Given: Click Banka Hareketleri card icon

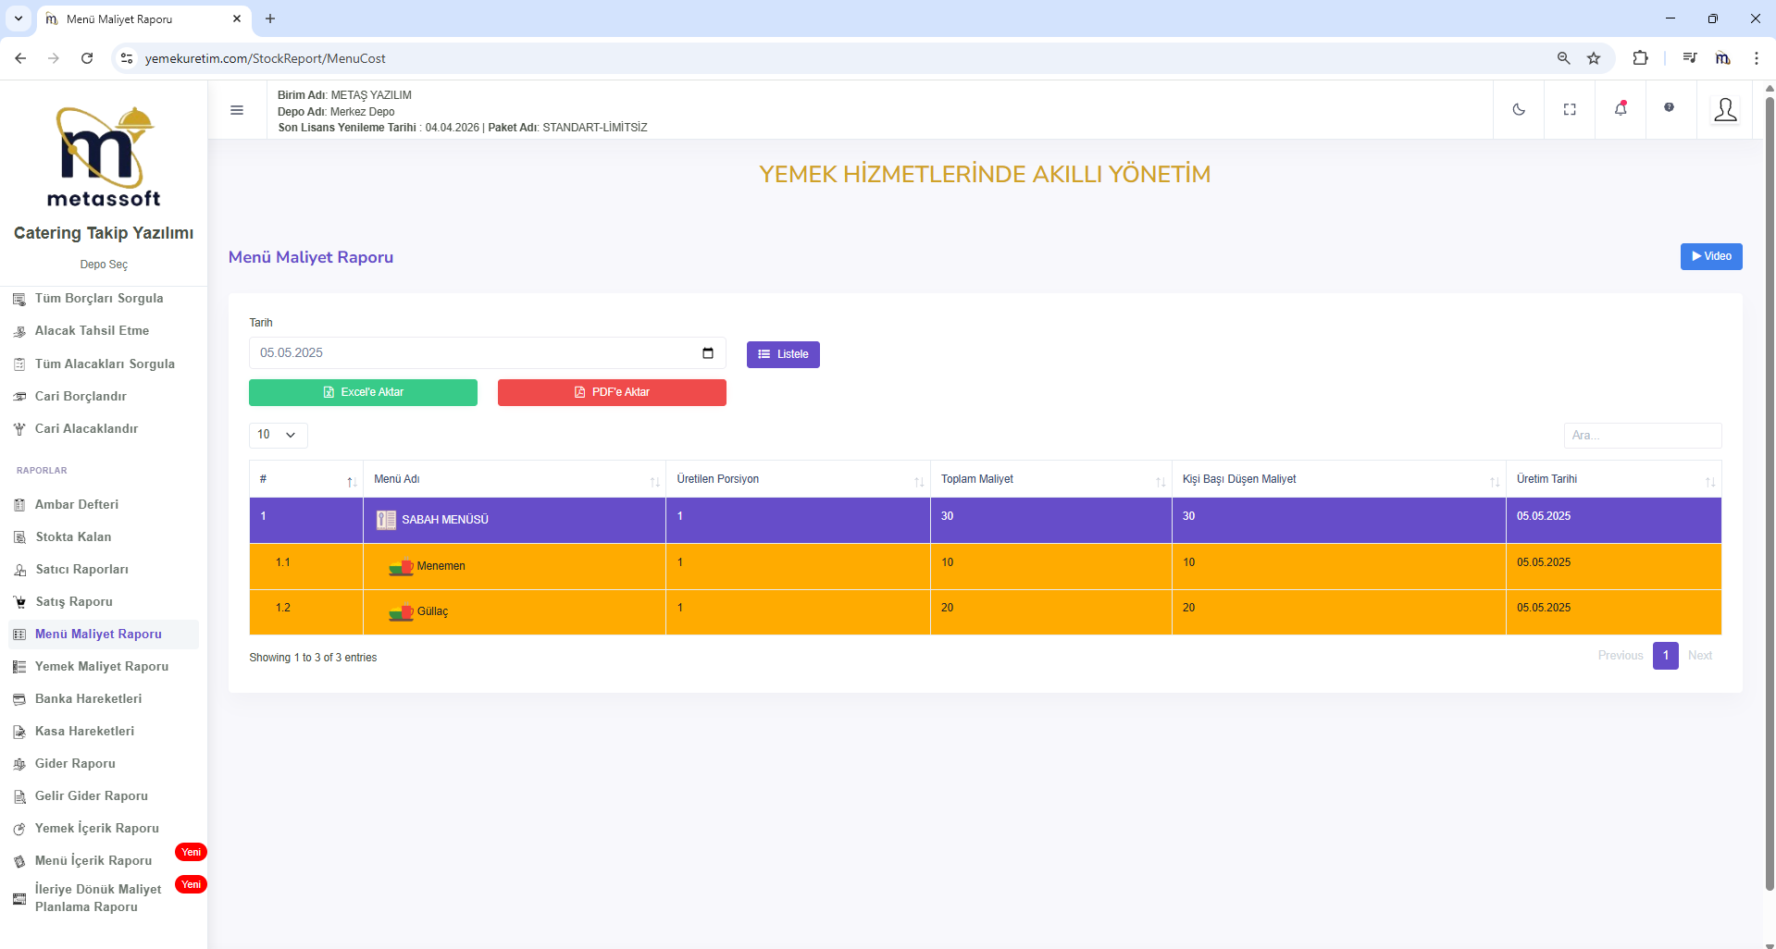Looking at the screenshot, I should click(19, 699).
